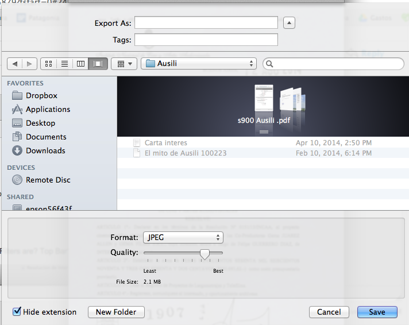
Task: Click the Save button
Action: [x=377, y=312]
